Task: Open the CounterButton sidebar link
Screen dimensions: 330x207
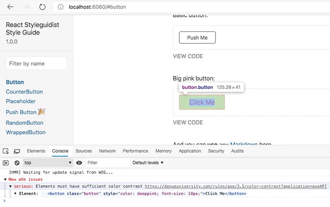Action: pyautogui.click(x=24, y=92)
